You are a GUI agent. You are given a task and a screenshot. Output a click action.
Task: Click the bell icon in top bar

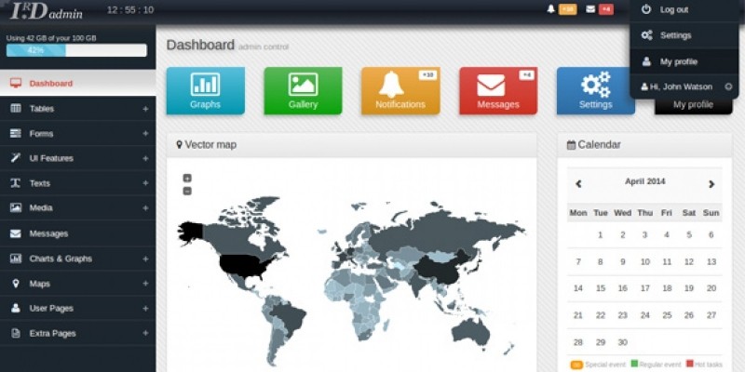(550, 9)
